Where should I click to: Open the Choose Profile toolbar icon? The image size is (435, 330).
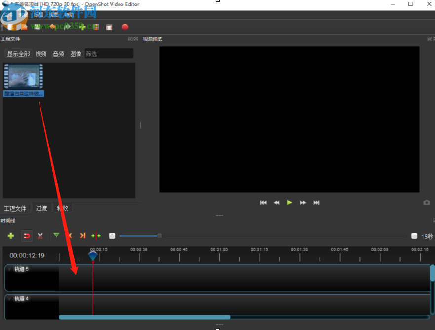click(95, 27)
